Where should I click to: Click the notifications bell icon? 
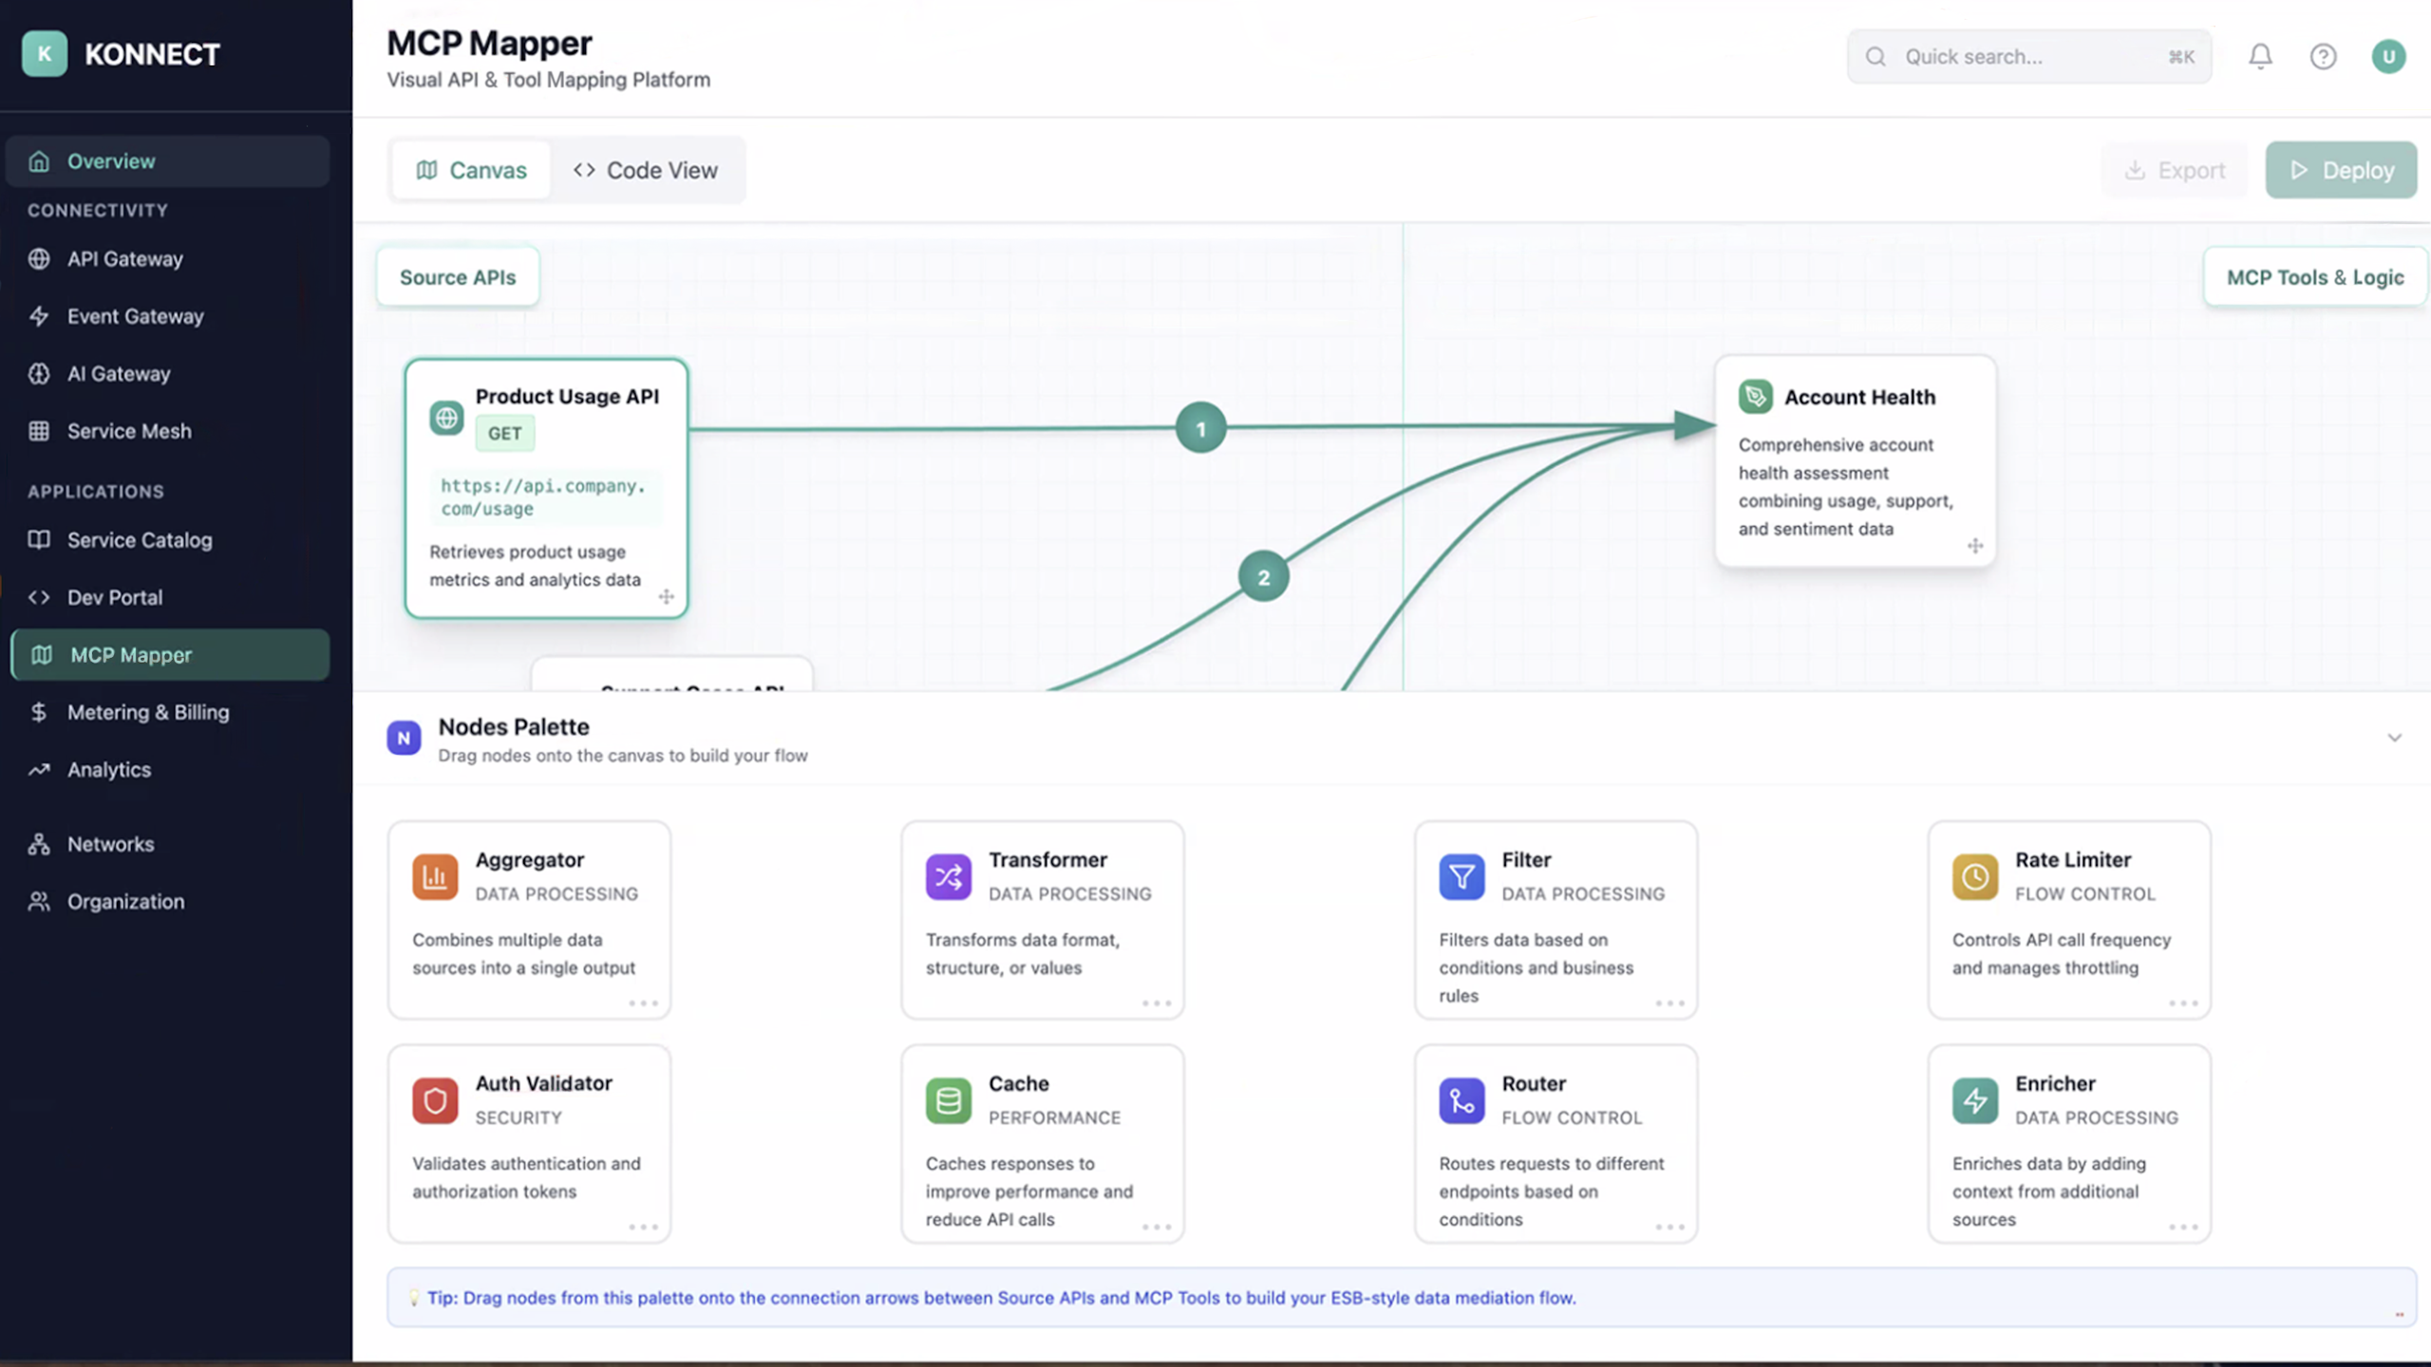(2260, 57)
